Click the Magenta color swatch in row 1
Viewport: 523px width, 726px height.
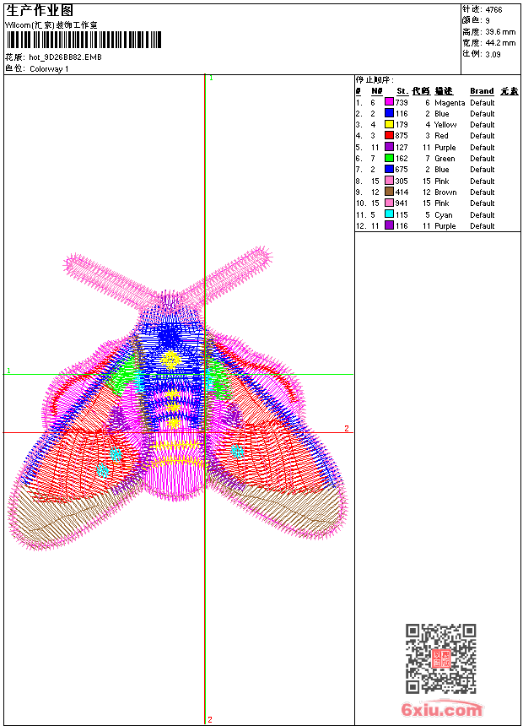[389, 102]
